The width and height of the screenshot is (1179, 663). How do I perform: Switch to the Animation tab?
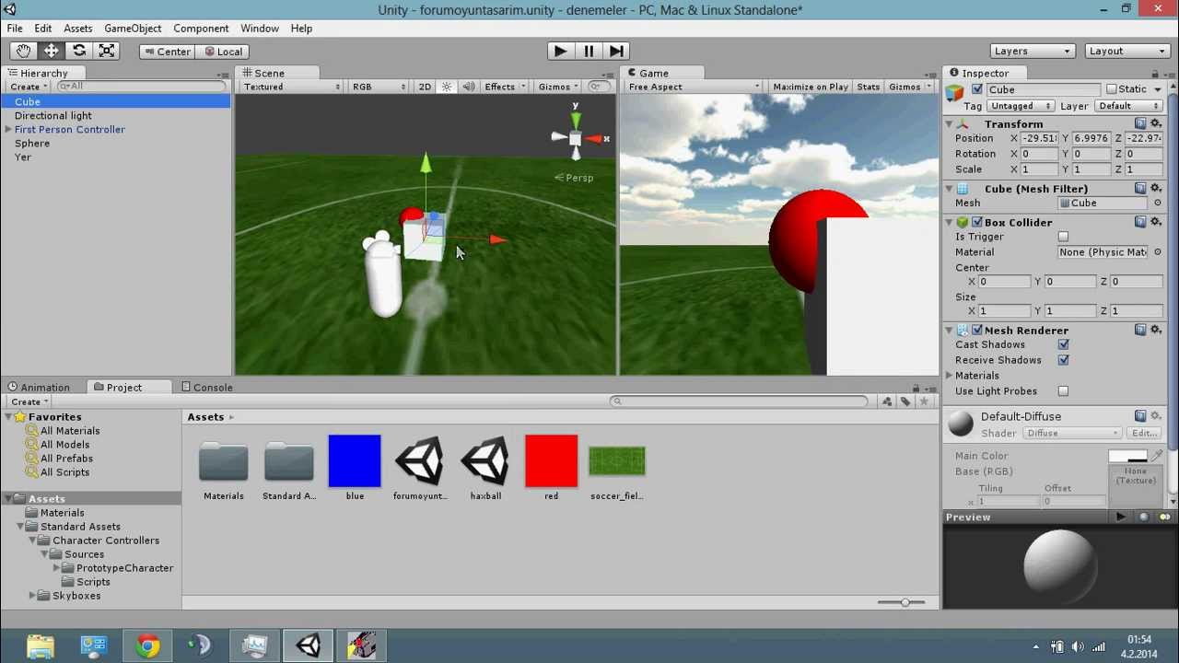(39, 388)
